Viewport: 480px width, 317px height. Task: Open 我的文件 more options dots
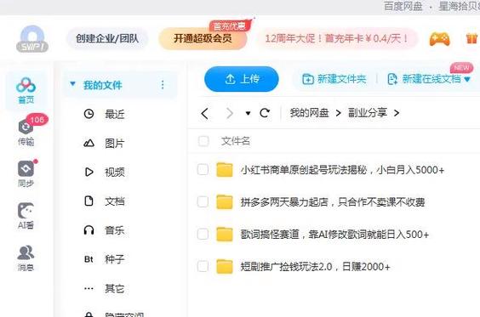pos(163,85)
